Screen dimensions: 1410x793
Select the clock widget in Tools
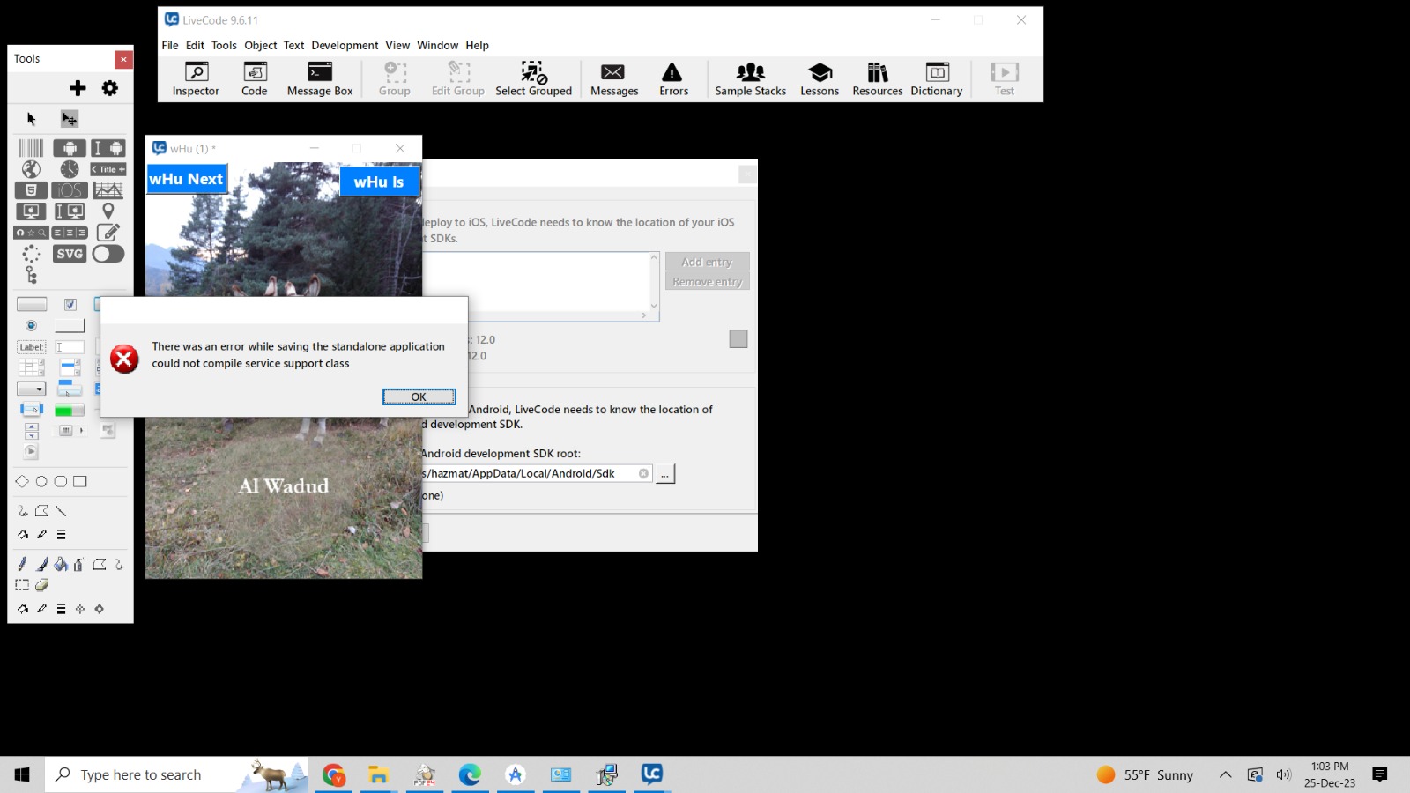[x=70, y=169]
